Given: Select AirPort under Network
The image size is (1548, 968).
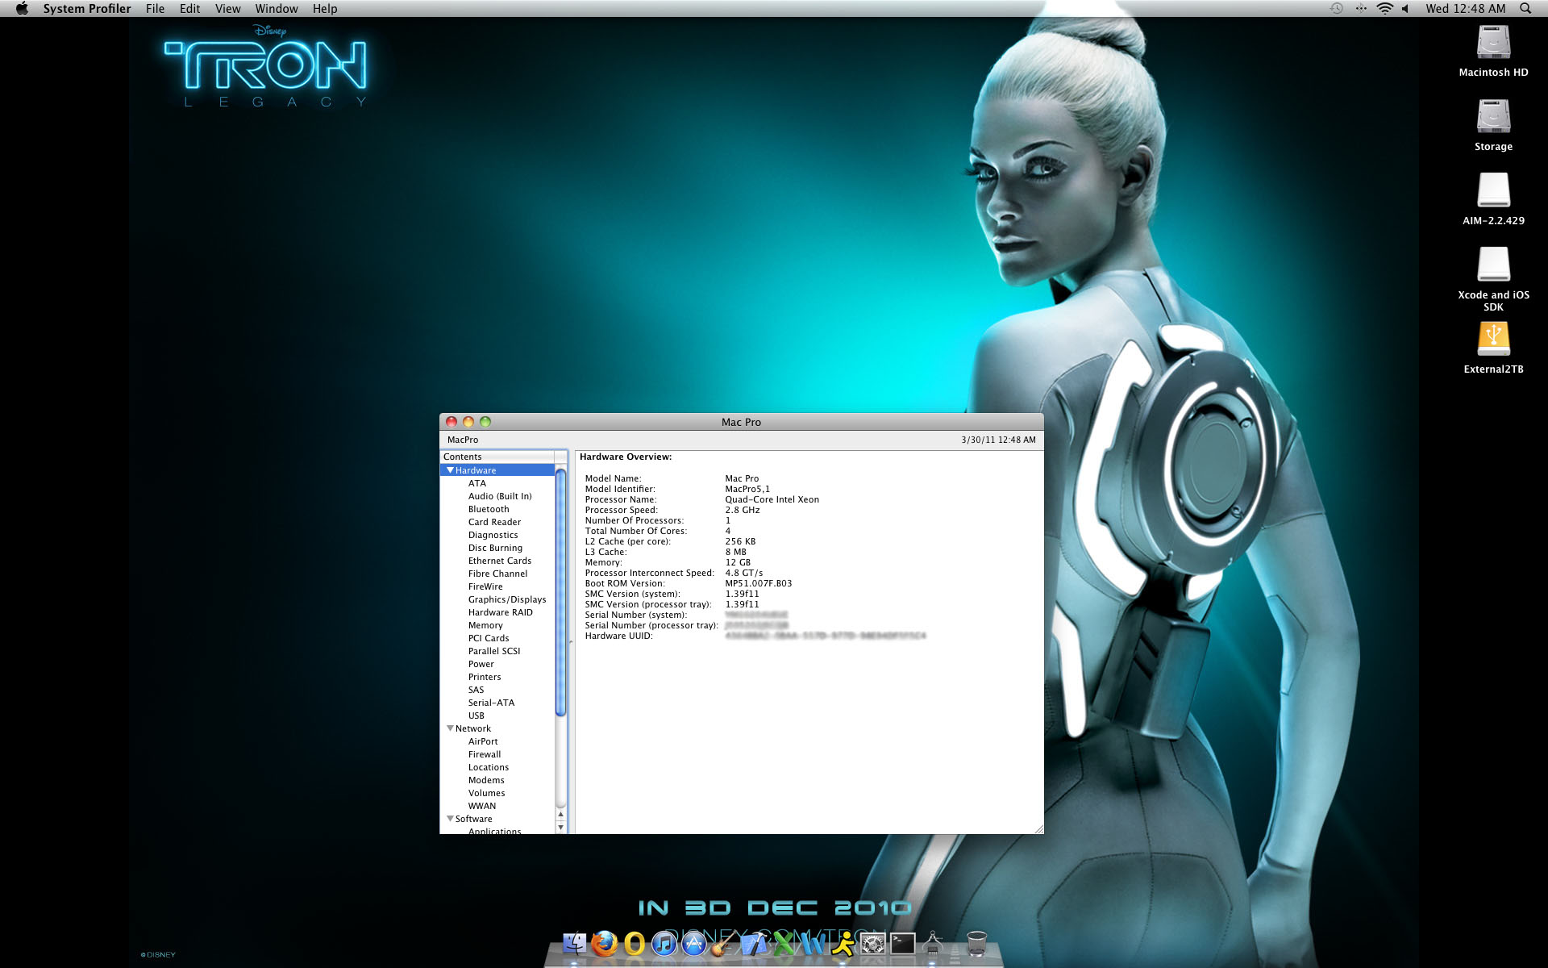Looking at the screenshot, I should click(x=482, y=741).
